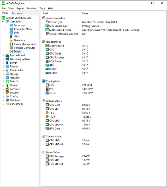Open the View menu
The width and height of the screenshot is (167, 187).
click(x=11, y=9)
